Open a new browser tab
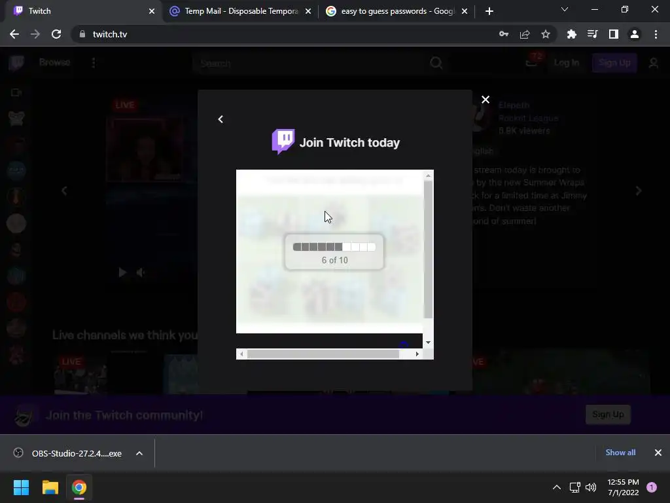This screenshot has width=670, height=503. tap(489, 11)
